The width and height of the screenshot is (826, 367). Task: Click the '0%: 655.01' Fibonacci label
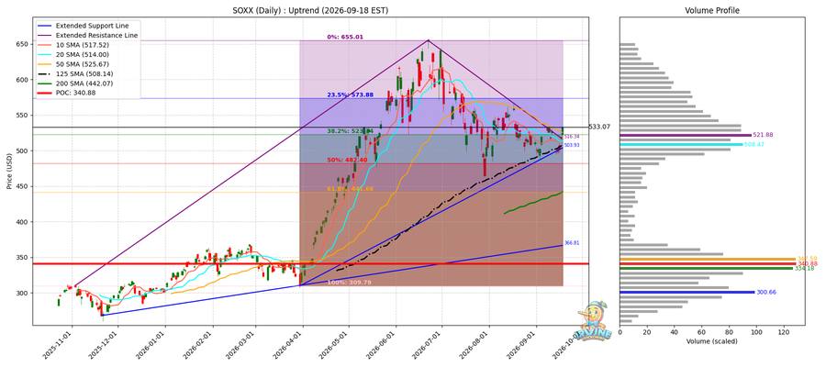tap(345, 38)
